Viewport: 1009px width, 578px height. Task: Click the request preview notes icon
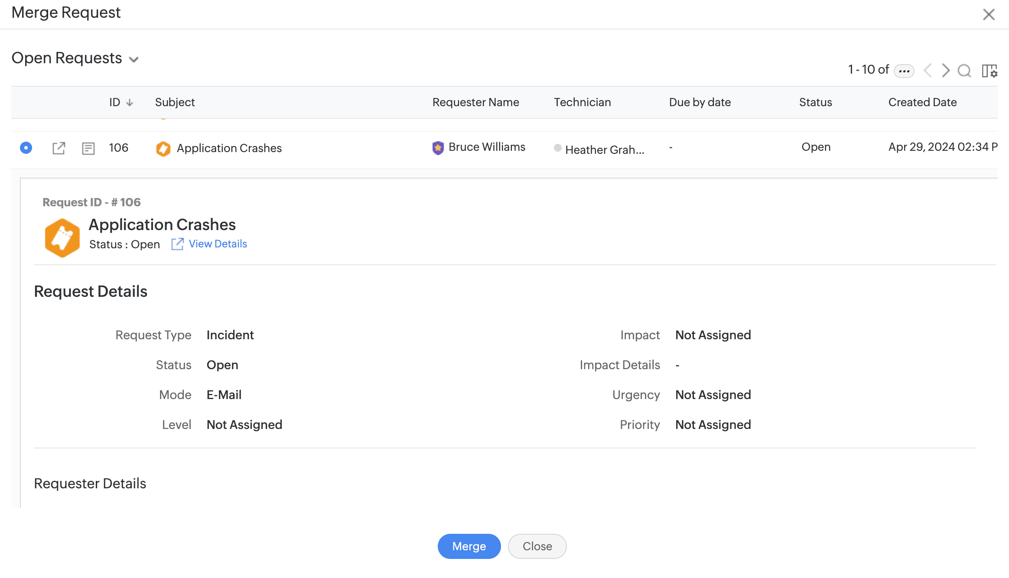[88, 149]
